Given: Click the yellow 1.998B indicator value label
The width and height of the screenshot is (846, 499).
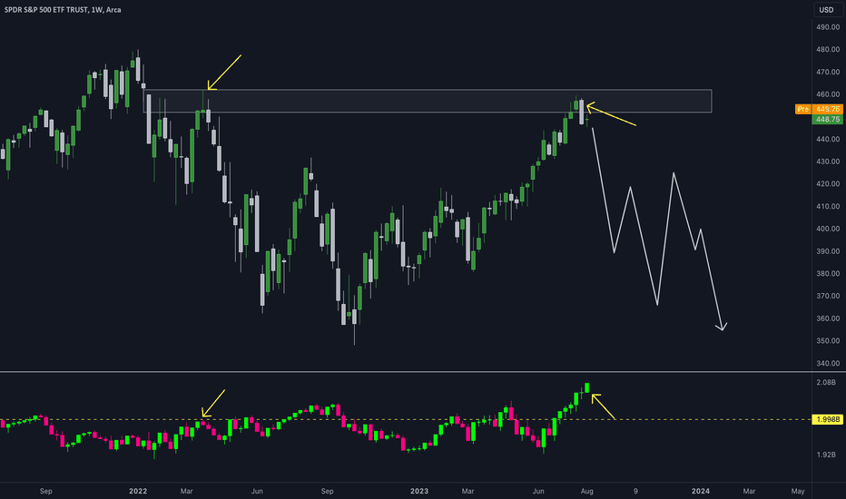Looking at the screenshot, I should click(827, 419).
